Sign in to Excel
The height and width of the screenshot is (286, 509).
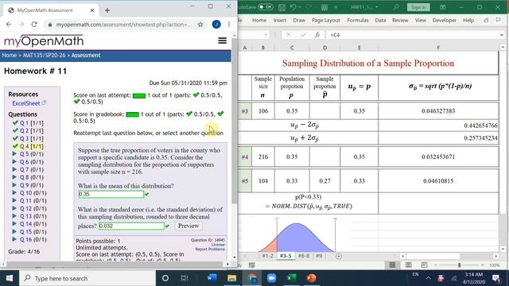[x=418, y=7]
